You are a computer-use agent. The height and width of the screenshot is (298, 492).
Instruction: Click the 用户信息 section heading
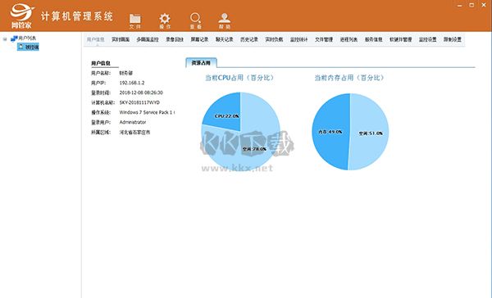pos(101,63)
